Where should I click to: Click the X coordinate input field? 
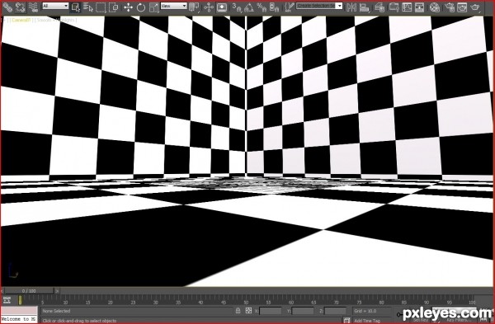click(271, 311)
